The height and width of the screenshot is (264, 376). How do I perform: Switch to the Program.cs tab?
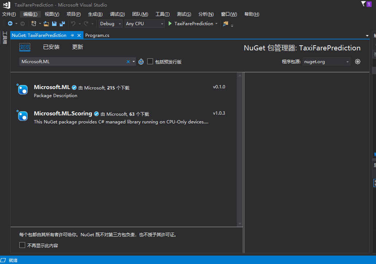tap(97, 35)
